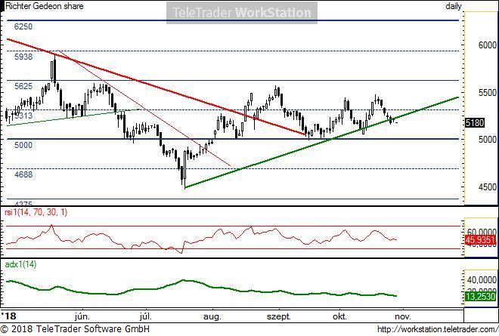Click the rsi1(14, 70, 30, 1) indicator label
This screenshot has height=336, width=499.
coord(36,212)
